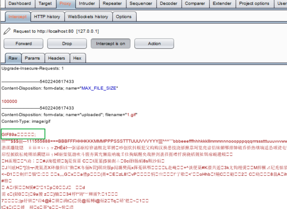Screen dimensions: 287x209
Task: Open the Target tab
Action: [45, 4]
